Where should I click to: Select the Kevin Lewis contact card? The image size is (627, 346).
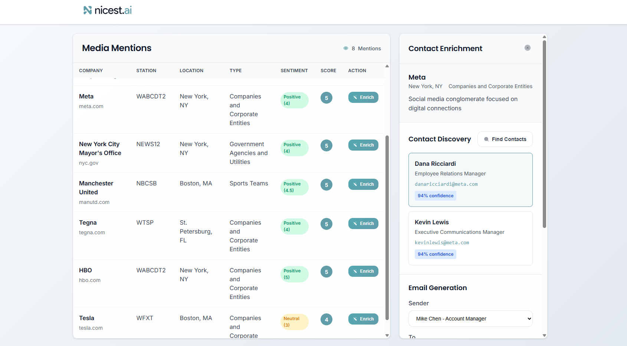[470, 238]
